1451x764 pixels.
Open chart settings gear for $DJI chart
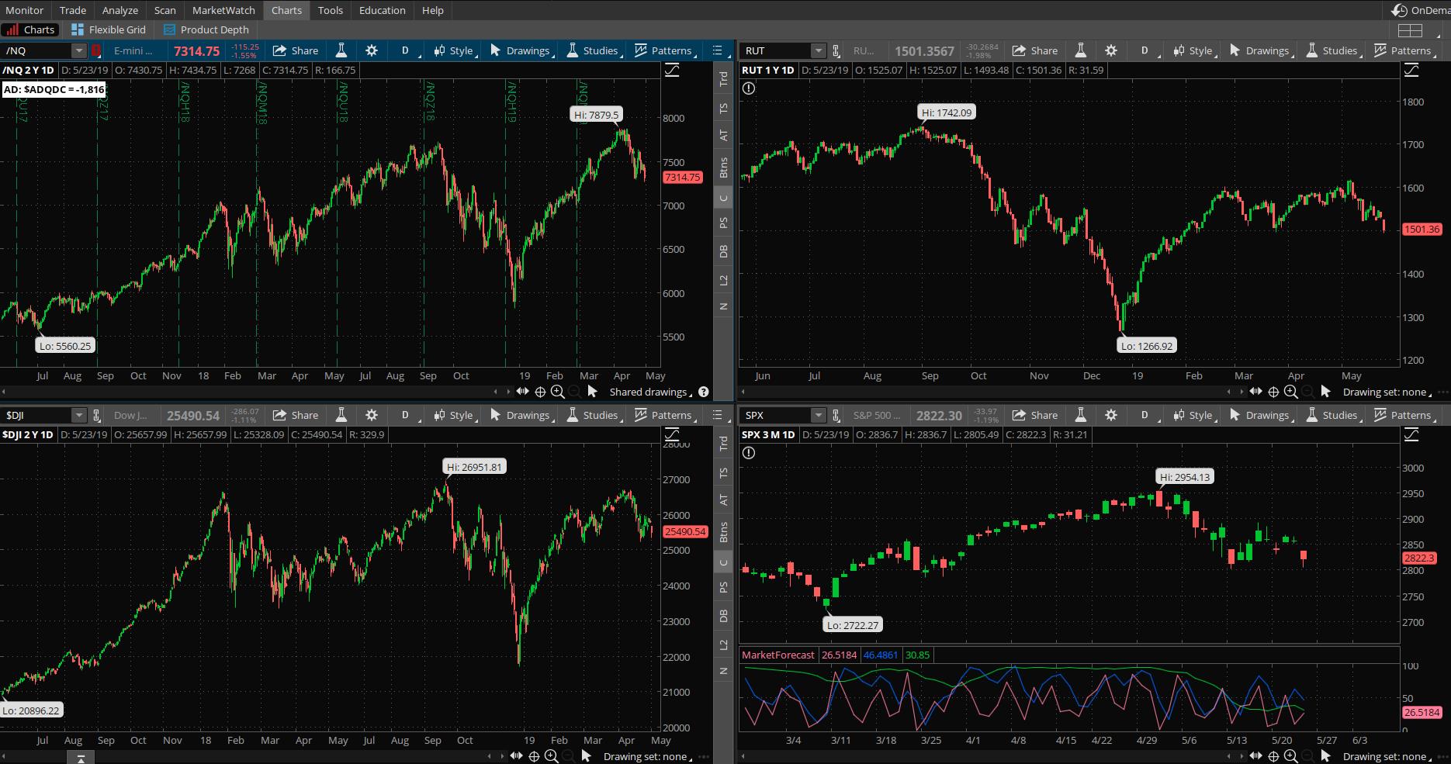[x=372, y=415]
